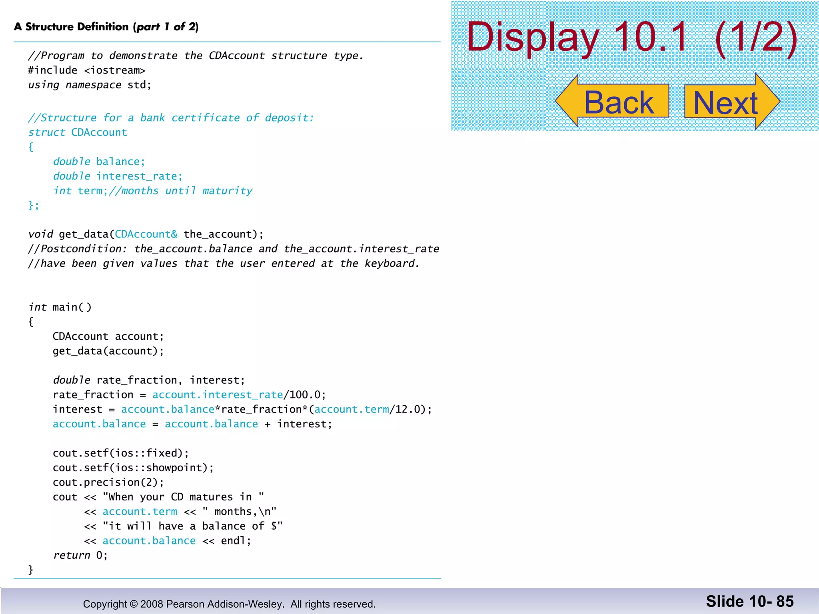Image resolution: width=819 pixels, height=614 pixels.
Task: Click the 'struct CDAccount' line
Action: click(x=78, y=132)
